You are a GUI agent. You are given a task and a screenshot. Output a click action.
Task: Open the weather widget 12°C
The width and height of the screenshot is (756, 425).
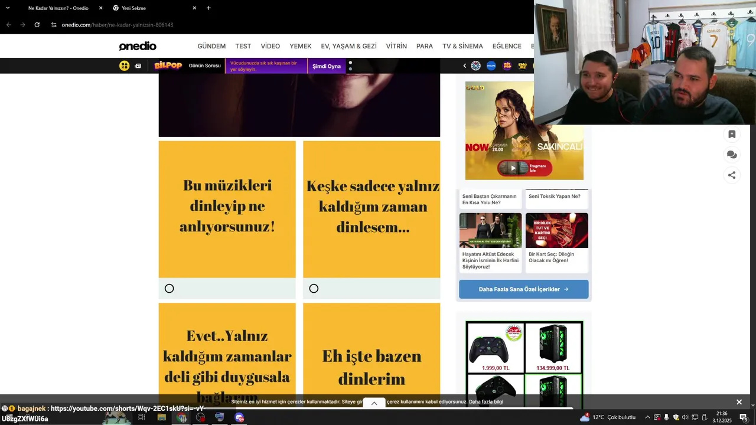tap(608, 417)
